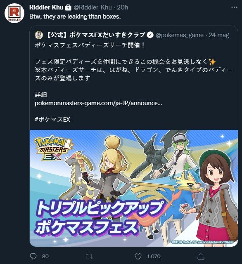Viewport: 242px width, 264px height.
Task: Open the @pokemas_game handle
Action: point(180,35)
